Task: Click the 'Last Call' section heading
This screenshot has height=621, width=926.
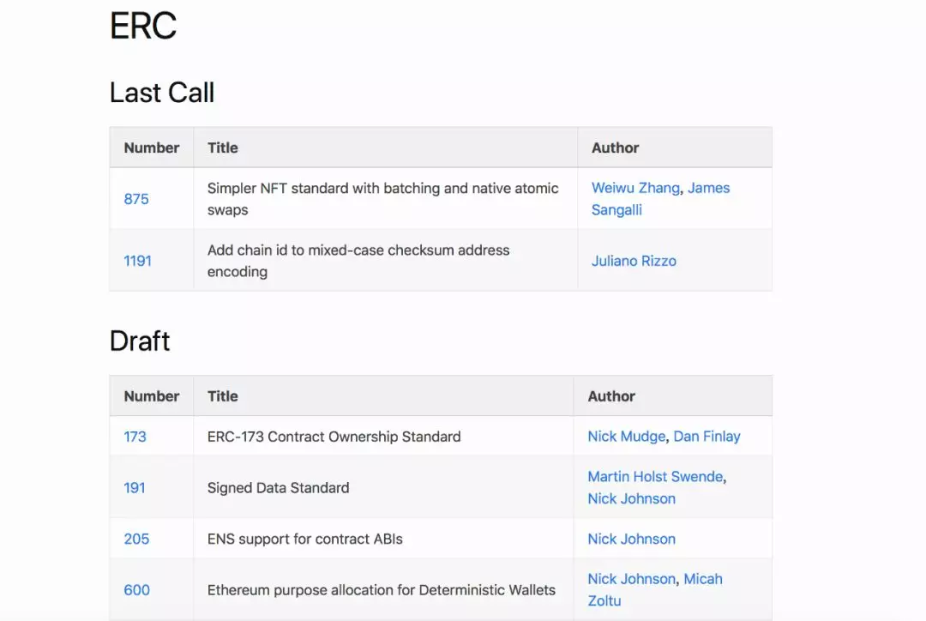Action: (162, 93)
